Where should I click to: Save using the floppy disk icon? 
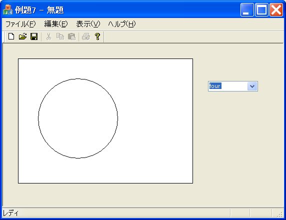(x=34, y=36)
